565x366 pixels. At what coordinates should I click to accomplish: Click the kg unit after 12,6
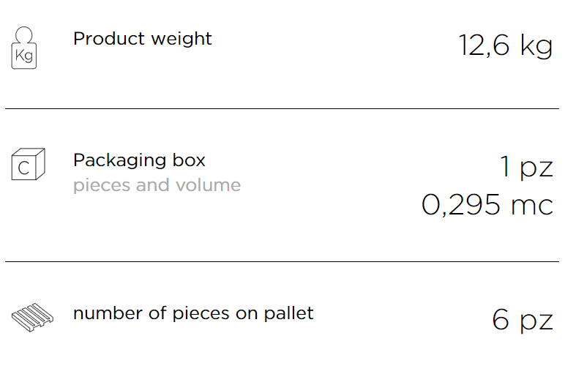coord(536,46)
